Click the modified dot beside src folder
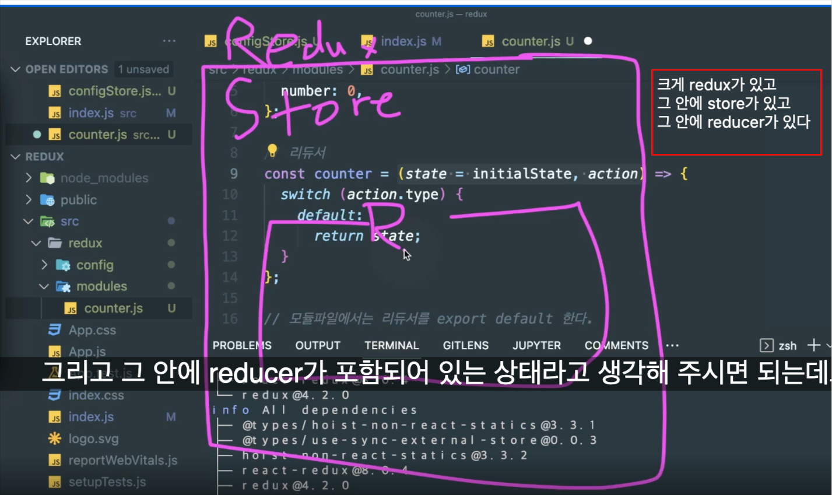This screenshot has height=495, width=832. click(171, 221)
